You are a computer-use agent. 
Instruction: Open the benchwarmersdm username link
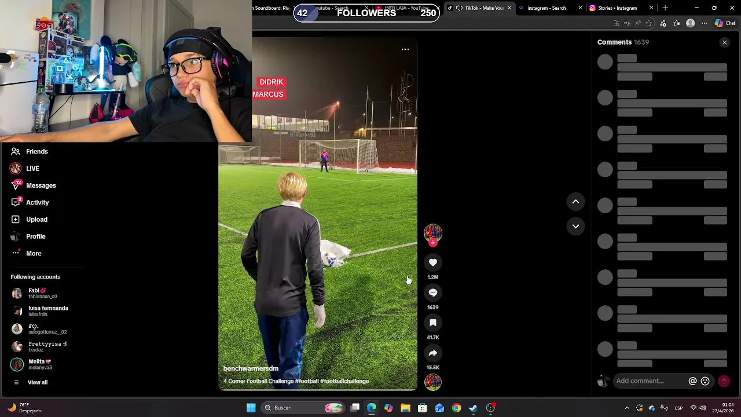[251, 368]
